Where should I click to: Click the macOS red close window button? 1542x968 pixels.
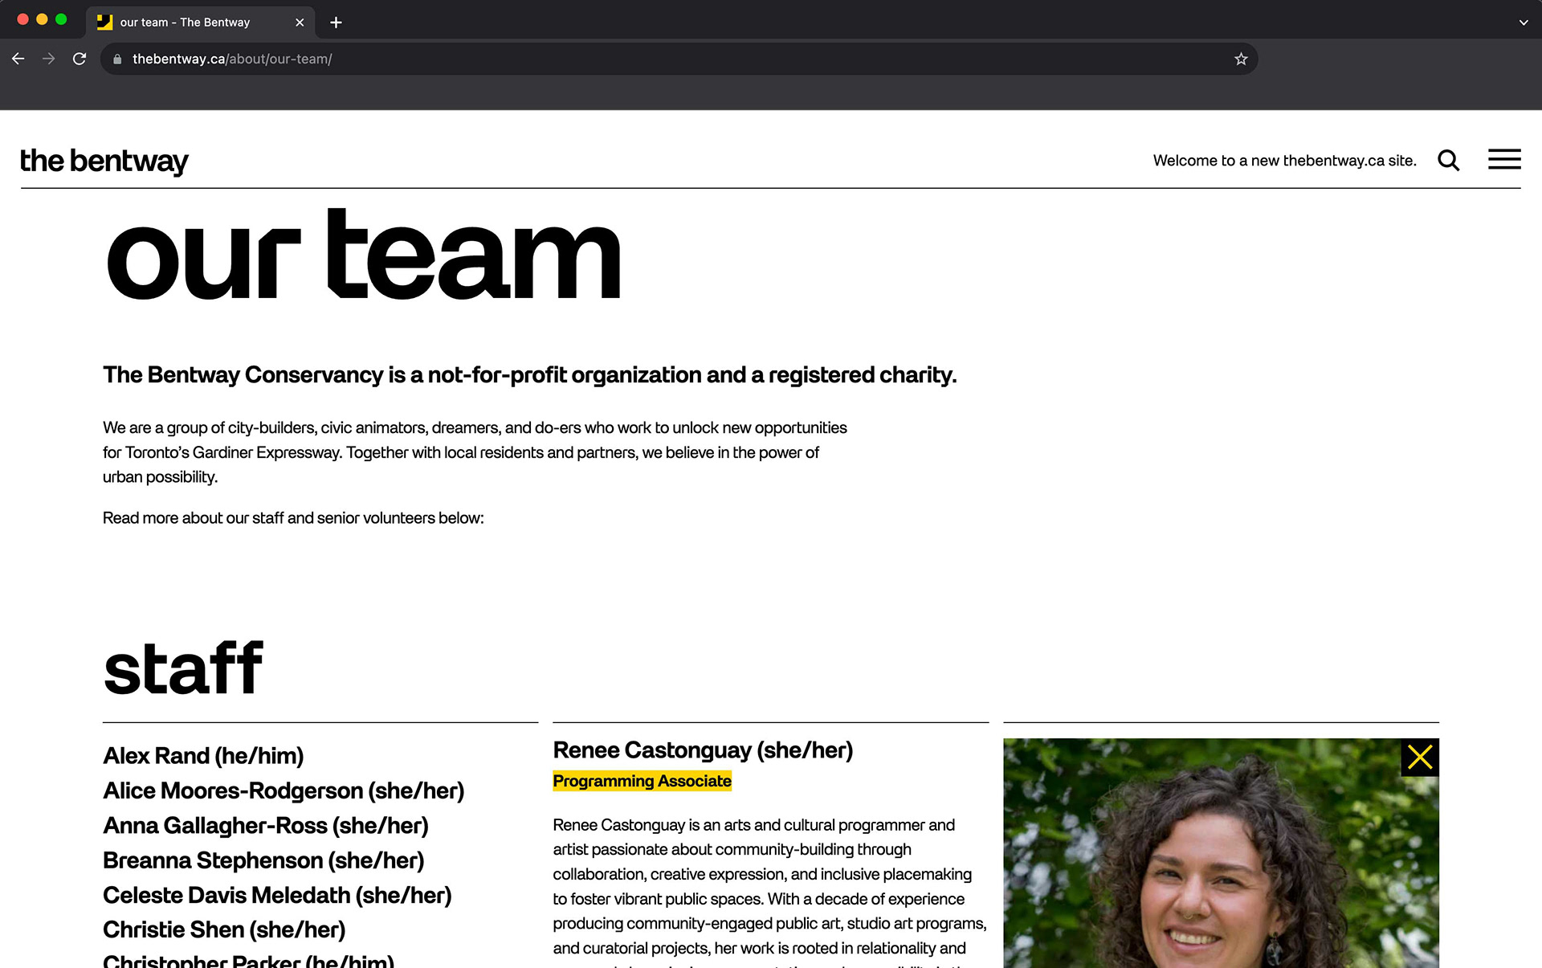tap(22, 19)
